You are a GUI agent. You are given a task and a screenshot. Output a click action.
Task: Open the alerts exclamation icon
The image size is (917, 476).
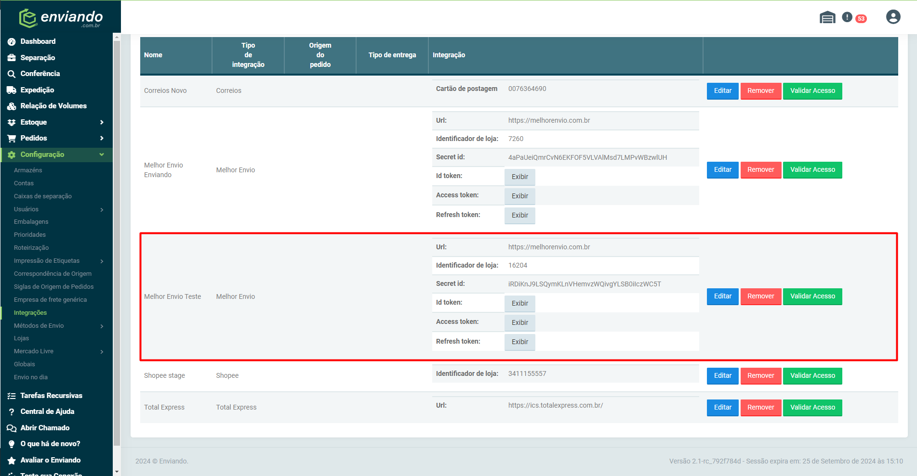pyautogui.click(x=847, y=17)
